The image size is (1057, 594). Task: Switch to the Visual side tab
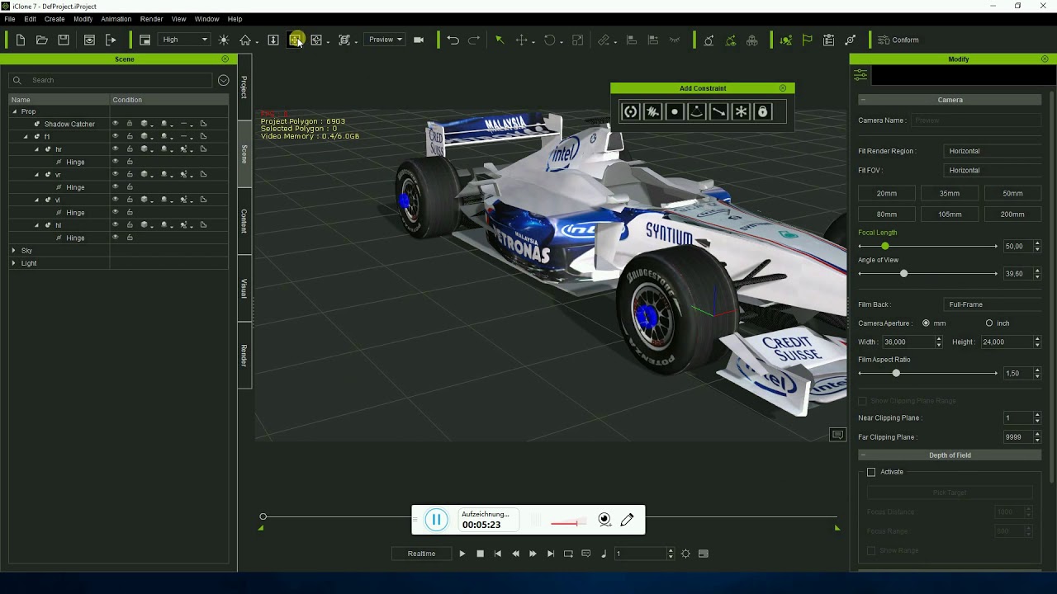point(244,289)
